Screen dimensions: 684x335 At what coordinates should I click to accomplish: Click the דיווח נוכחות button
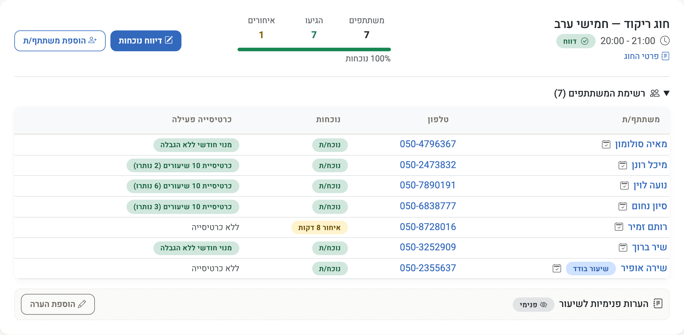pyautogui.click(x=146, y=41)
